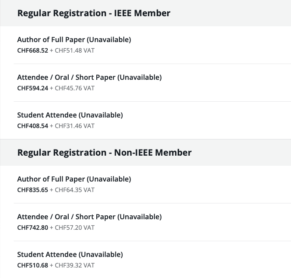Select IEEE Member Student Attendee ticket
291x278 pixels.
pyautogui.click(x=70, y=115)
